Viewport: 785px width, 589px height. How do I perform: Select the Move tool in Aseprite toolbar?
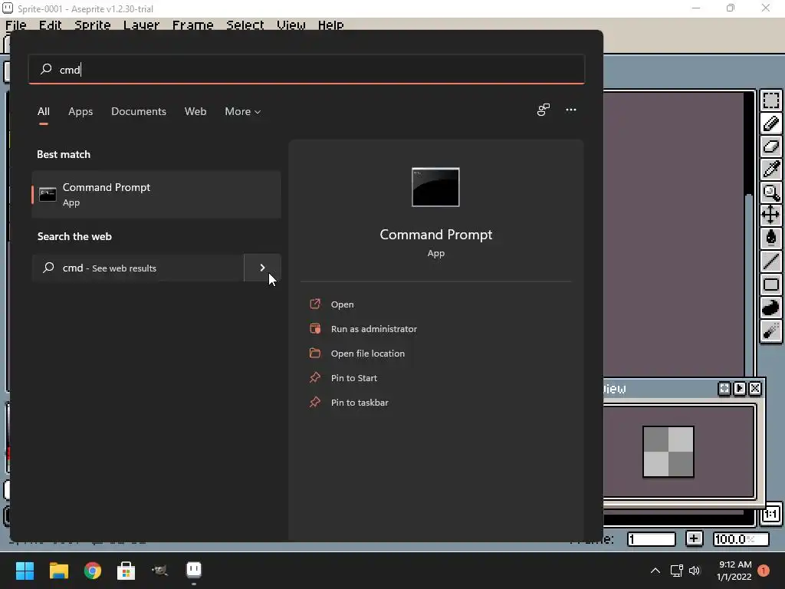771,216
